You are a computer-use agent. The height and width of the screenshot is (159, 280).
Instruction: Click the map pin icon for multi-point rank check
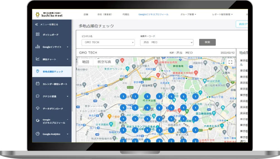[38, 72]
